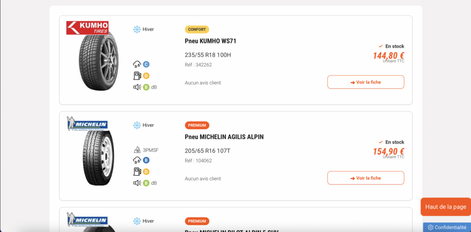Open the Pneu KUMHO WS71 title link
471x232 pixels.
[210, 41]
